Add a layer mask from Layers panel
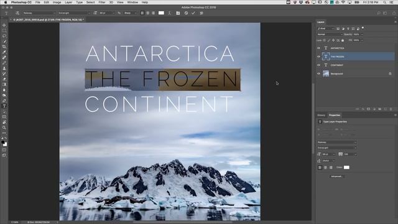This screenshot has width=398, height=224. click(369, 109)
